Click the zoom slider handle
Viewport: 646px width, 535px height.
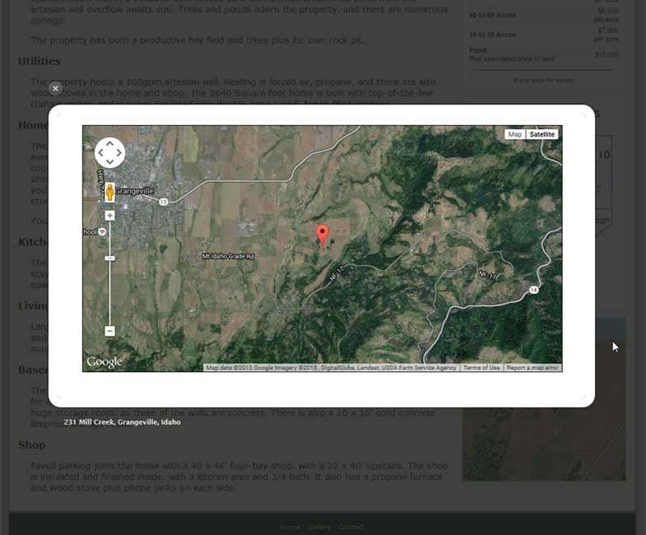pos(109,258)
